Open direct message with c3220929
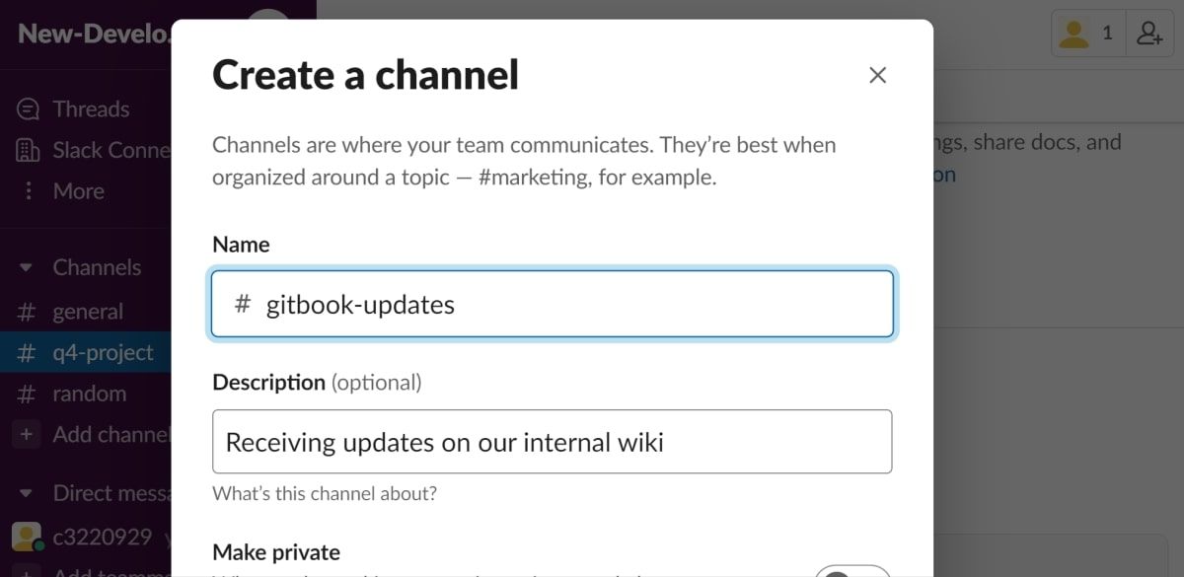 click(x=102, y=537)
